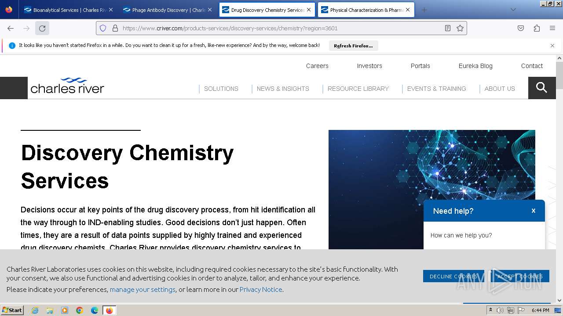Open the manage your settings link

pyautogui.click(x=143, y=289)
